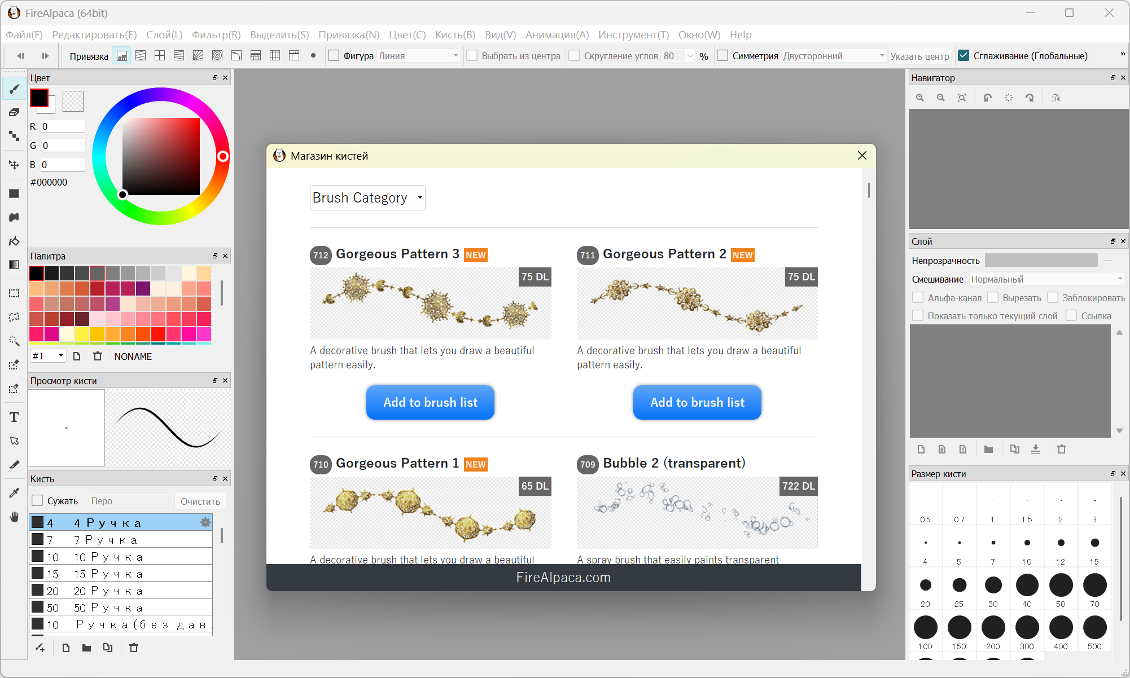
Task: Select the Bucket fill tool
Action: [x=14, y=241]
